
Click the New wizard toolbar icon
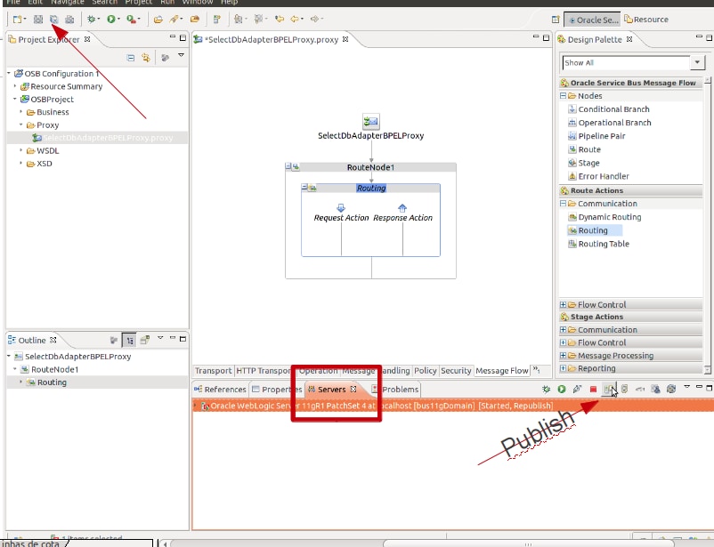(x=17, y=19)
